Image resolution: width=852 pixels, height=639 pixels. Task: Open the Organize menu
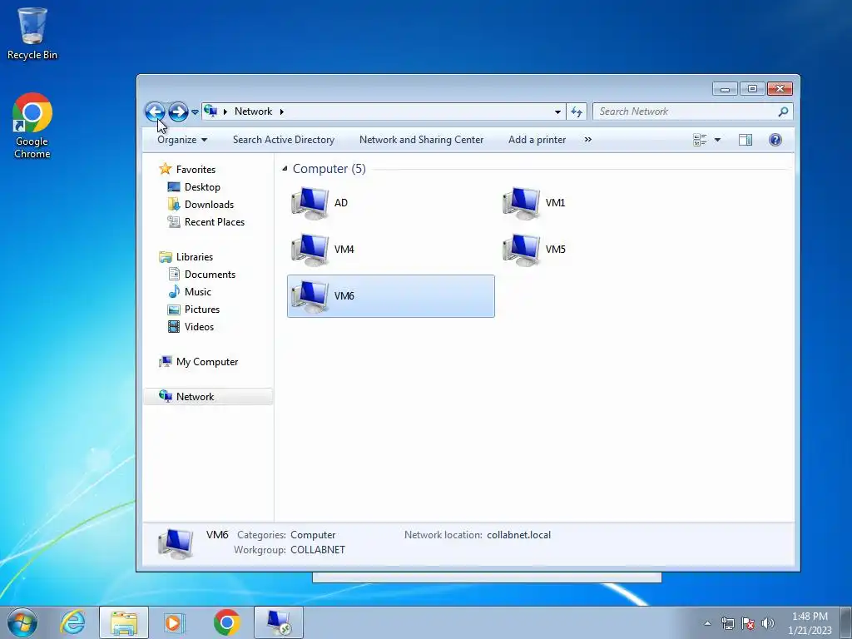[x=182, y=140]
